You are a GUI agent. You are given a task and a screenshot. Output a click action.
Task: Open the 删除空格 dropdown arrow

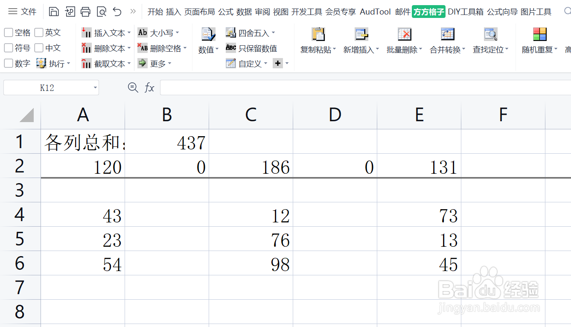click(185, 48)
